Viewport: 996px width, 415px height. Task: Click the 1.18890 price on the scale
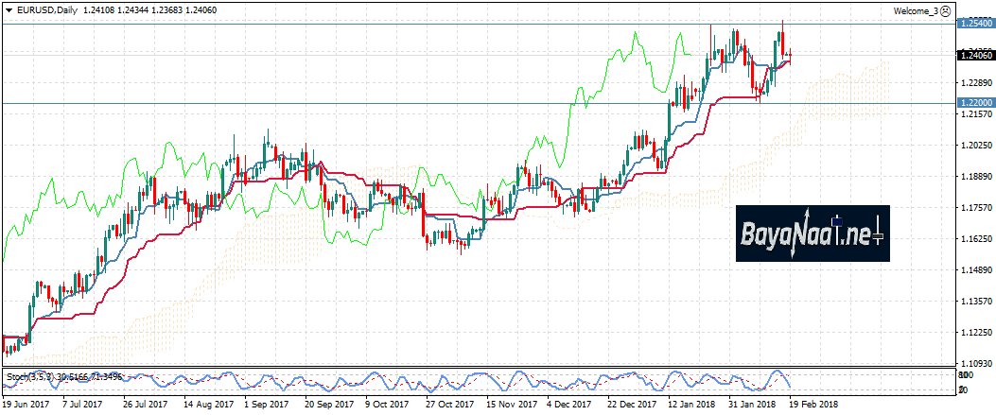[973, 177]
